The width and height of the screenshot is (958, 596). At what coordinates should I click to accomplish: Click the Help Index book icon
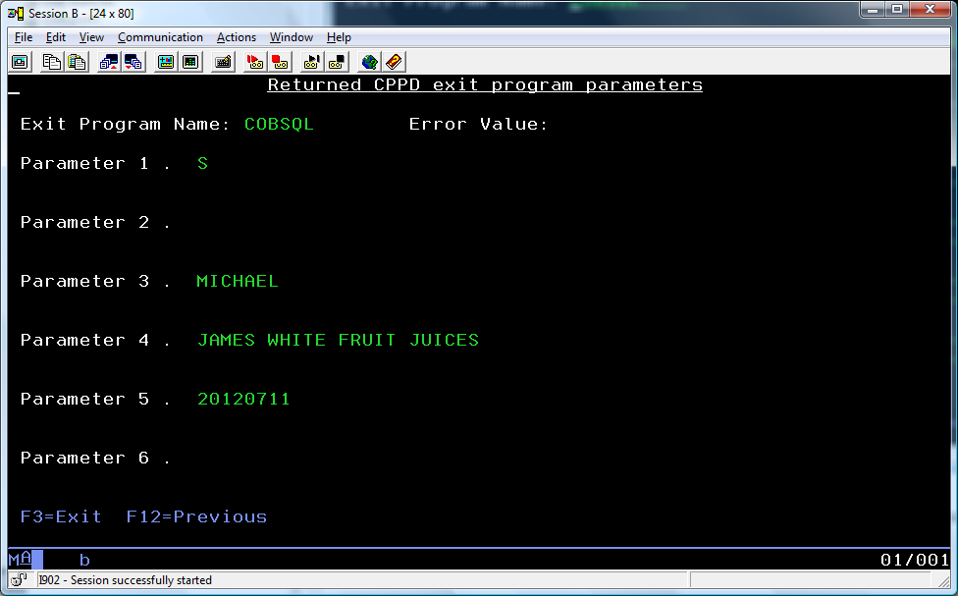click(x=394, y=62)
